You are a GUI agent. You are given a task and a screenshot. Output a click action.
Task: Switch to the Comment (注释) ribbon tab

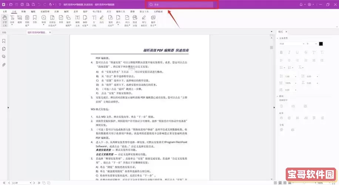(57, 11)
